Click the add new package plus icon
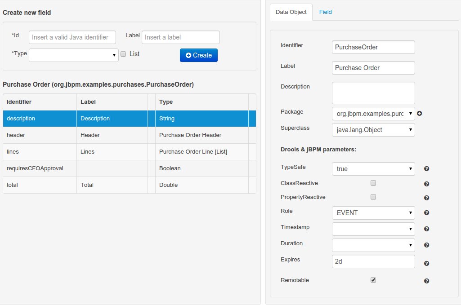461x305 pixels. [x=420, y=114]
